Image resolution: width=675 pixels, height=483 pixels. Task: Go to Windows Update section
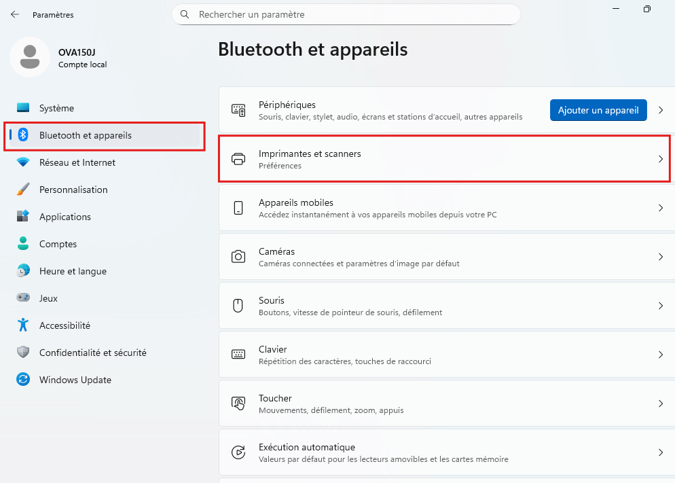(x=75, y=380)
